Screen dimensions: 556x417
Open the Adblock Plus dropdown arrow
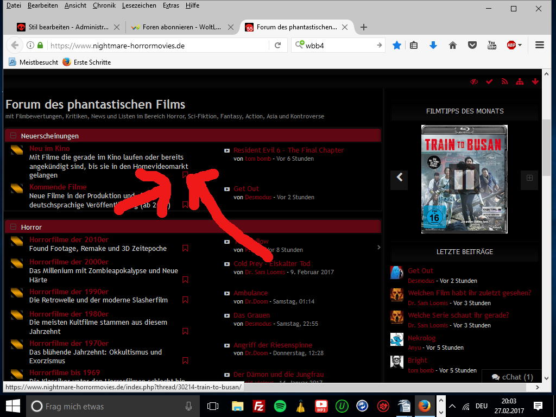pos(520,45)
